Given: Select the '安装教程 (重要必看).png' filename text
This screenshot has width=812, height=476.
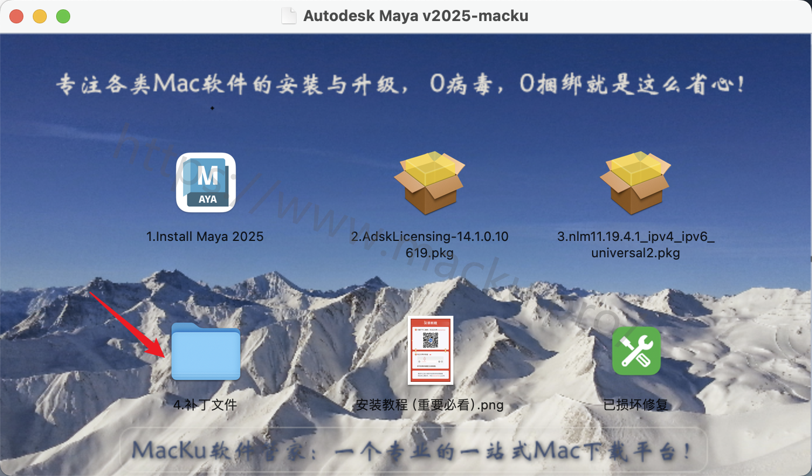Looking at the screenshot, I should (x=429, y=405).
